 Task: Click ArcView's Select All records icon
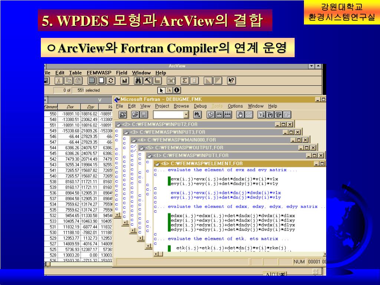[x=92, y=81]
